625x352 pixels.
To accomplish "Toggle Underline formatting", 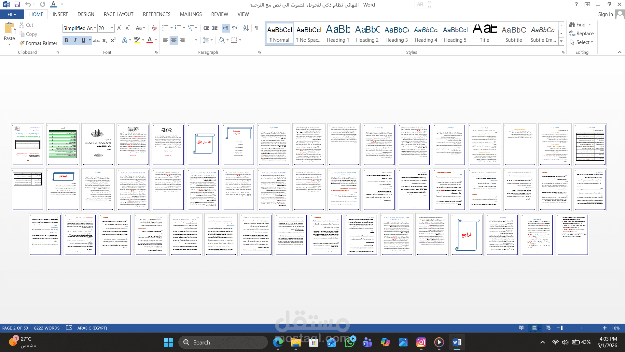I will coord(83,40).
